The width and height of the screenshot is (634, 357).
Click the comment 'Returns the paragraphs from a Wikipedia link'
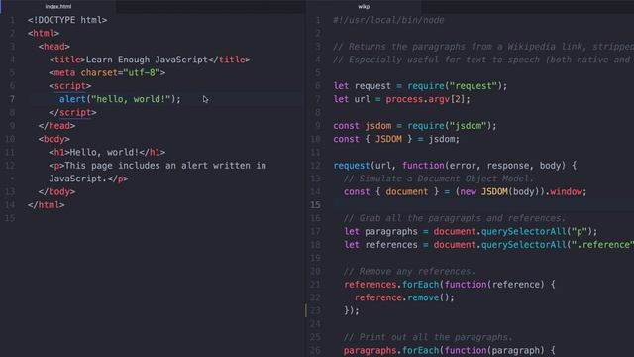pyautogui.click(x=483, y=47)
